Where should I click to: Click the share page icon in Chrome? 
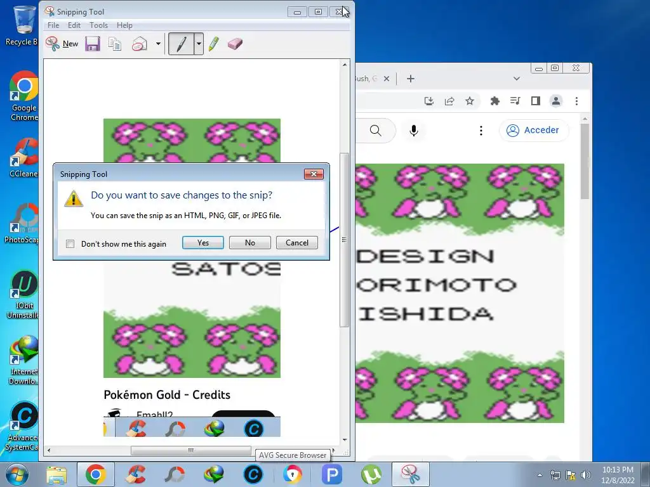[x=449, y=101]
